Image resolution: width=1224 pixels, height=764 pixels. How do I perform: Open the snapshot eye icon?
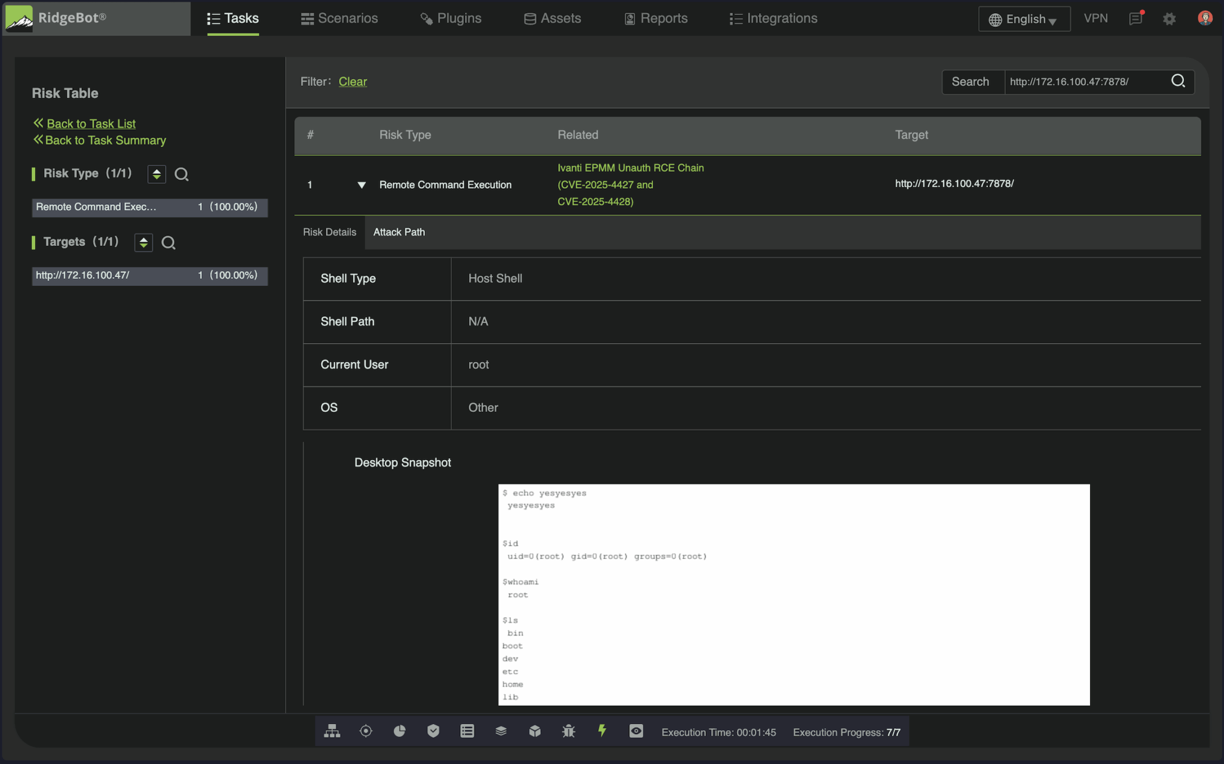[x=636, y=731]
